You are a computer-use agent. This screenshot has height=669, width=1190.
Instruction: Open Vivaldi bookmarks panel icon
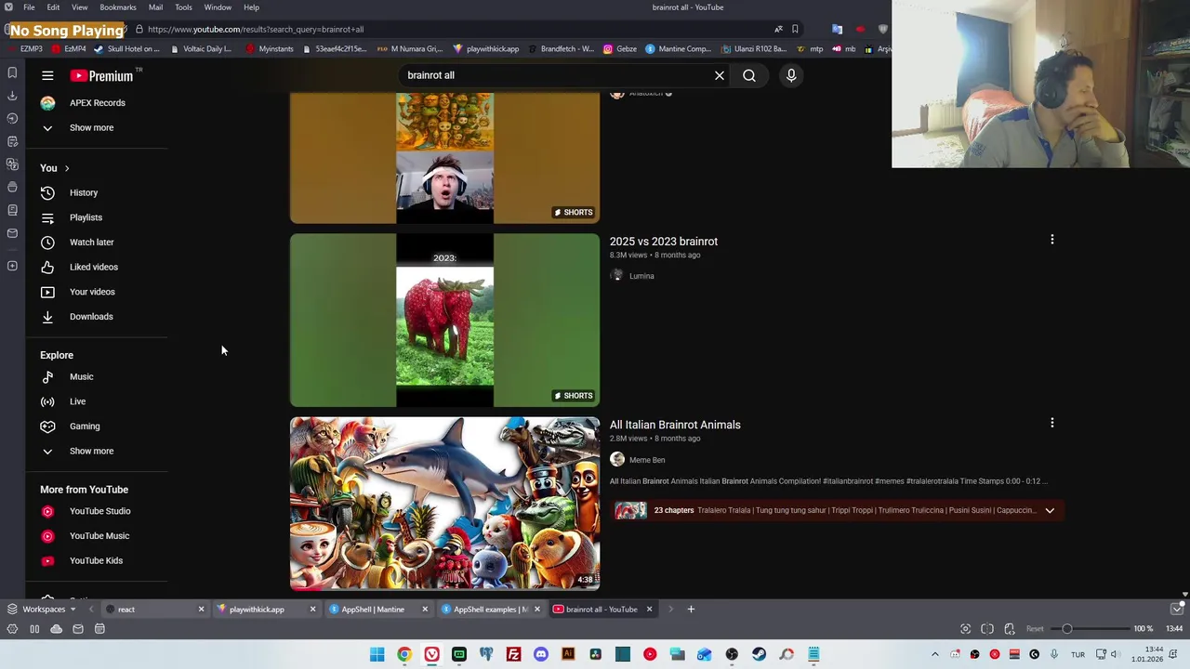[12, 72]
